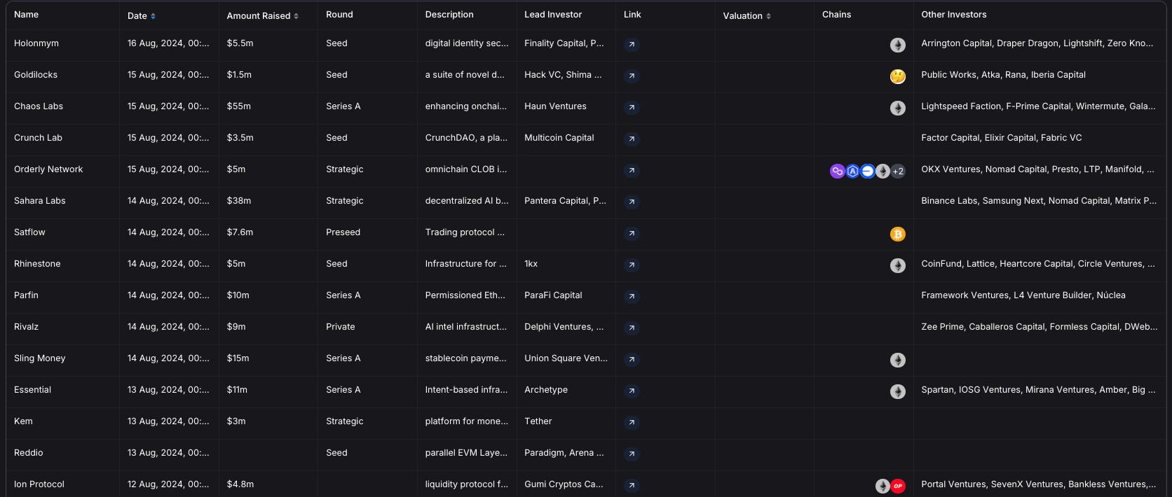The height and width of the screenshot is (497, 1172).
Task: Select the Rhinestone project name
Action: pos(37,264)
